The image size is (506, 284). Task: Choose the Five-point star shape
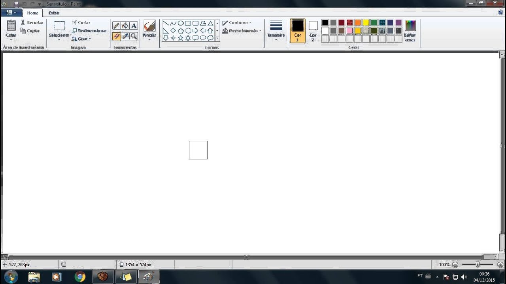[181, 38]
